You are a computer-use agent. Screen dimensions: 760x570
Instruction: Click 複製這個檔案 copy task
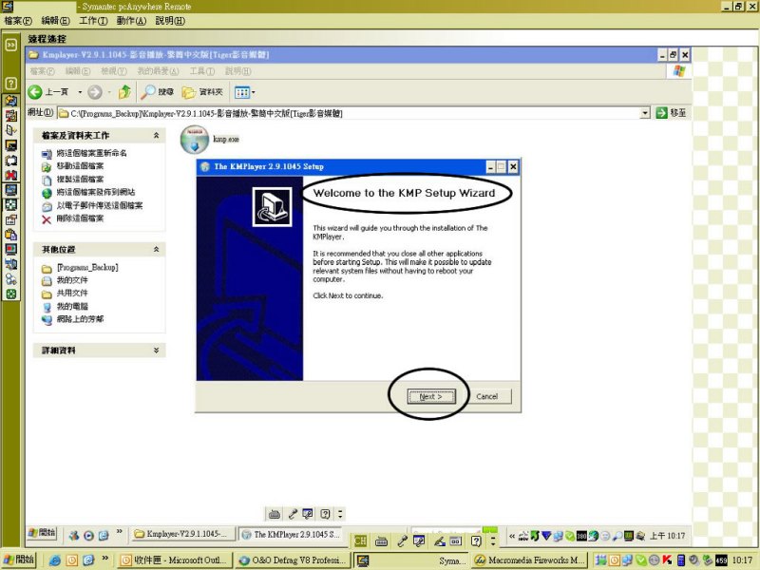[80, 179]
